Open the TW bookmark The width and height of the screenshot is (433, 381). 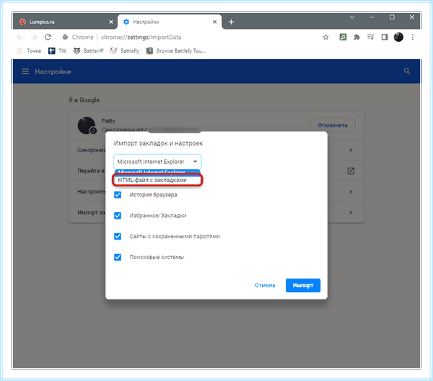click(57, 51)
